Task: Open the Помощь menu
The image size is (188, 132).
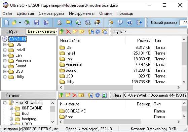Action: [124, 13]
